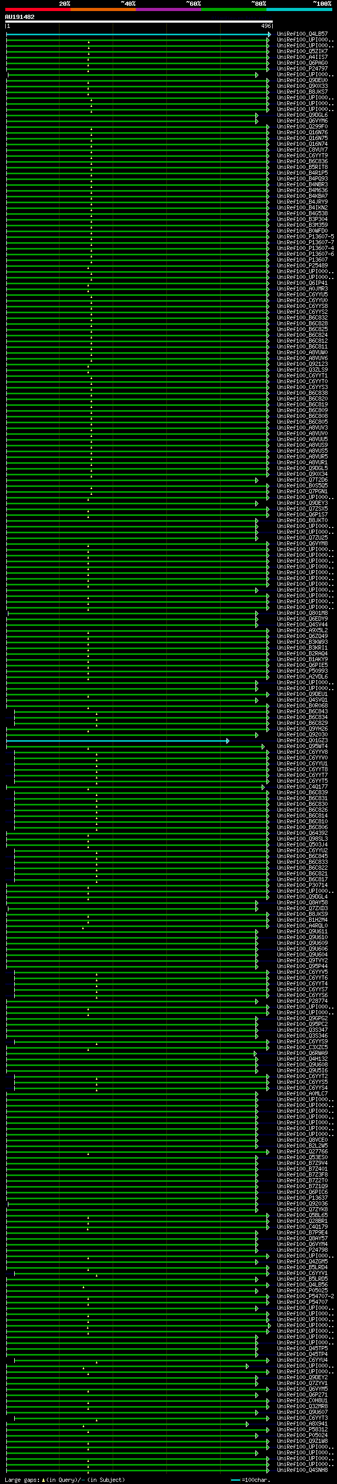
Task: Select label UniRef100_P13607-5
Action: coord(305,237)
